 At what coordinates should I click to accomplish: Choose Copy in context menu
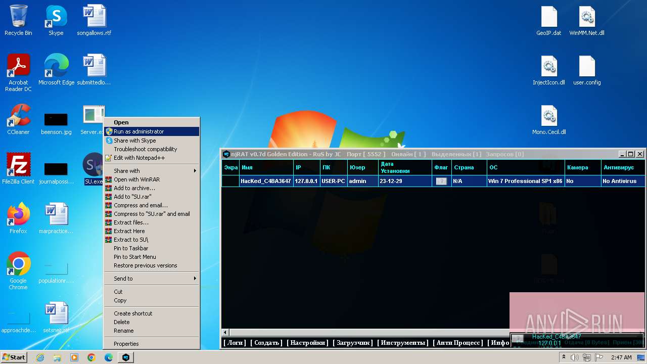[x=152, y=300]
